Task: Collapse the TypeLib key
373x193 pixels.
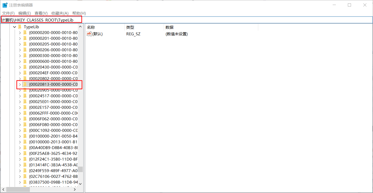Action: [x=15, y=27]
